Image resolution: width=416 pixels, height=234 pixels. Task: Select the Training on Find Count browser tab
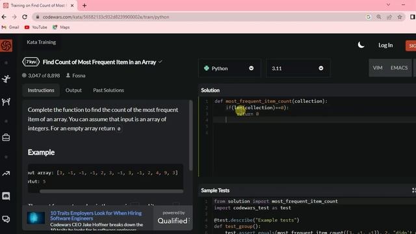click(39, 5)
